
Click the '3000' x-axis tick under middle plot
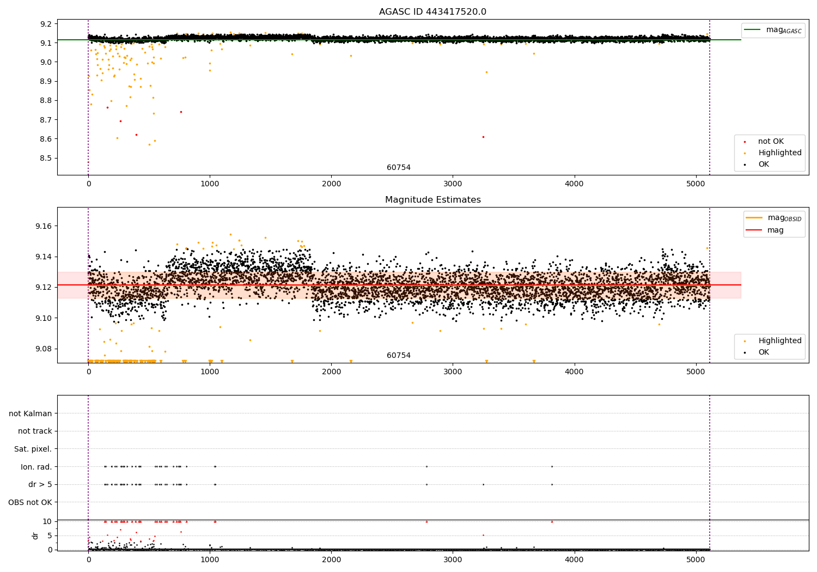pyautogui.click(x=453, y=372)
